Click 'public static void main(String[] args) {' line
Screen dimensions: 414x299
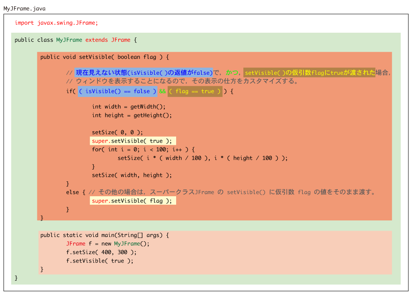point(105,235)
